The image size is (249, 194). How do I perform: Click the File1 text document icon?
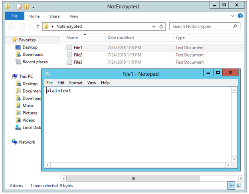point(70,47)
